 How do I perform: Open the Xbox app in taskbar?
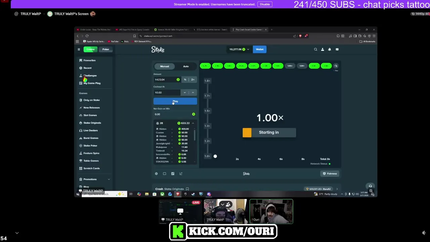point(162,194)
